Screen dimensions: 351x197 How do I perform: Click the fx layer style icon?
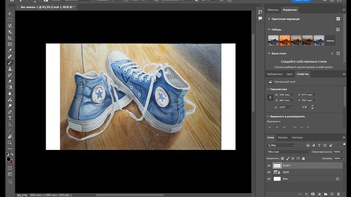(307, 194)
